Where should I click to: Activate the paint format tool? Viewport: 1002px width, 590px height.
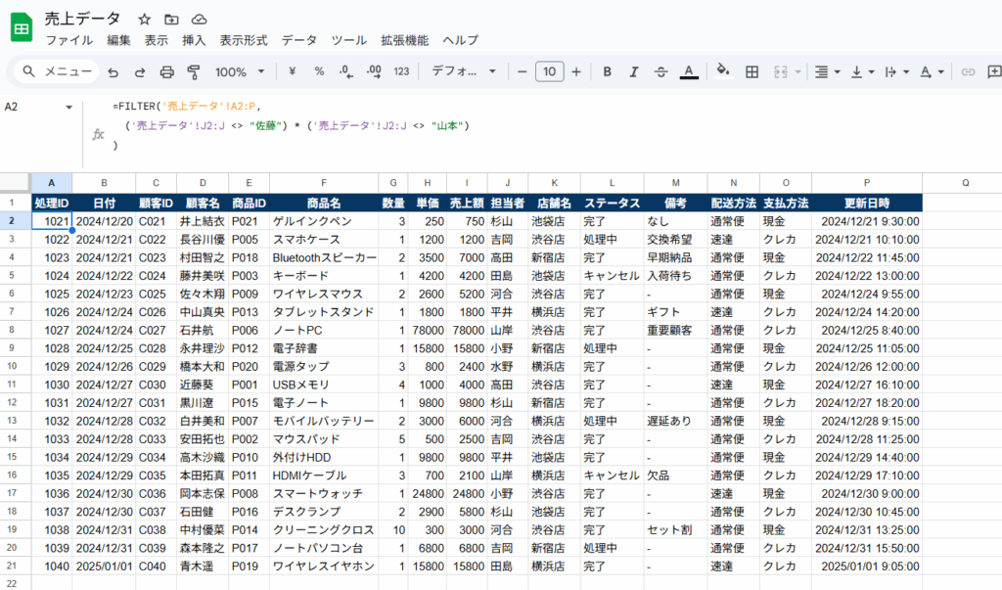(x=194, y=72)
